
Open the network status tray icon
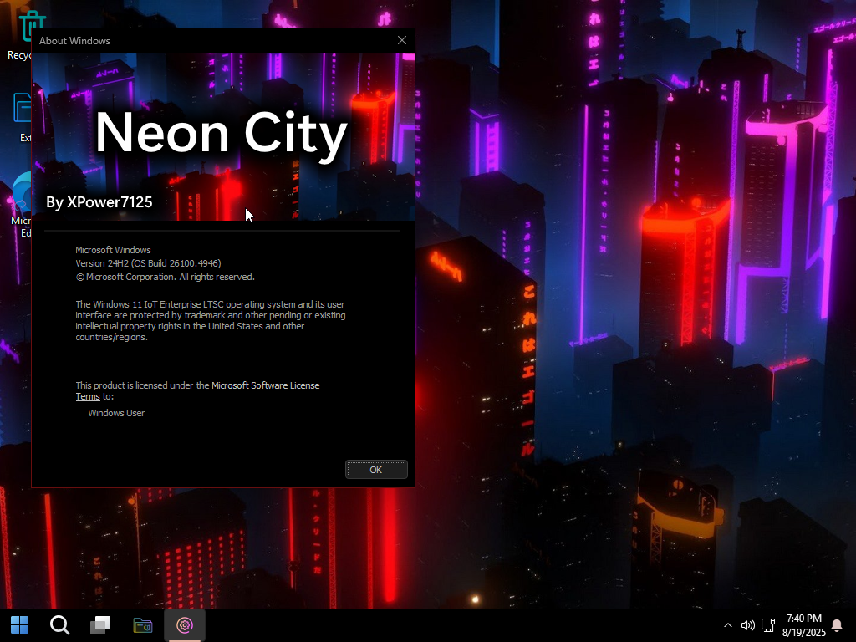tap(768, 625)
